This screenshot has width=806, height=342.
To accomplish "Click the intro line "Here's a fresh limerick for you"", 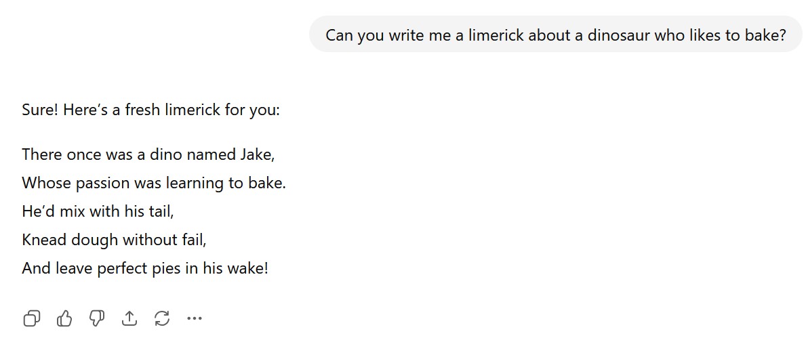I will coord(171,110).
